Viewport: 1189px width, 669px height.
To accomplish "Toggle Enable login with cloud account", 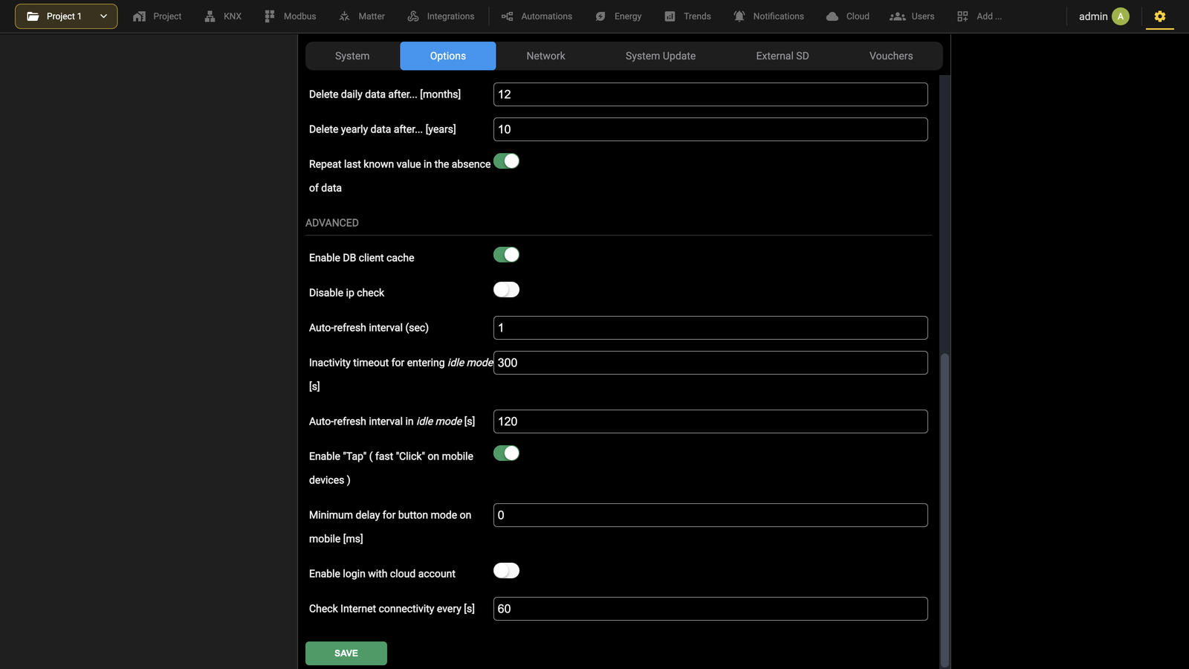I will (506, 571).
